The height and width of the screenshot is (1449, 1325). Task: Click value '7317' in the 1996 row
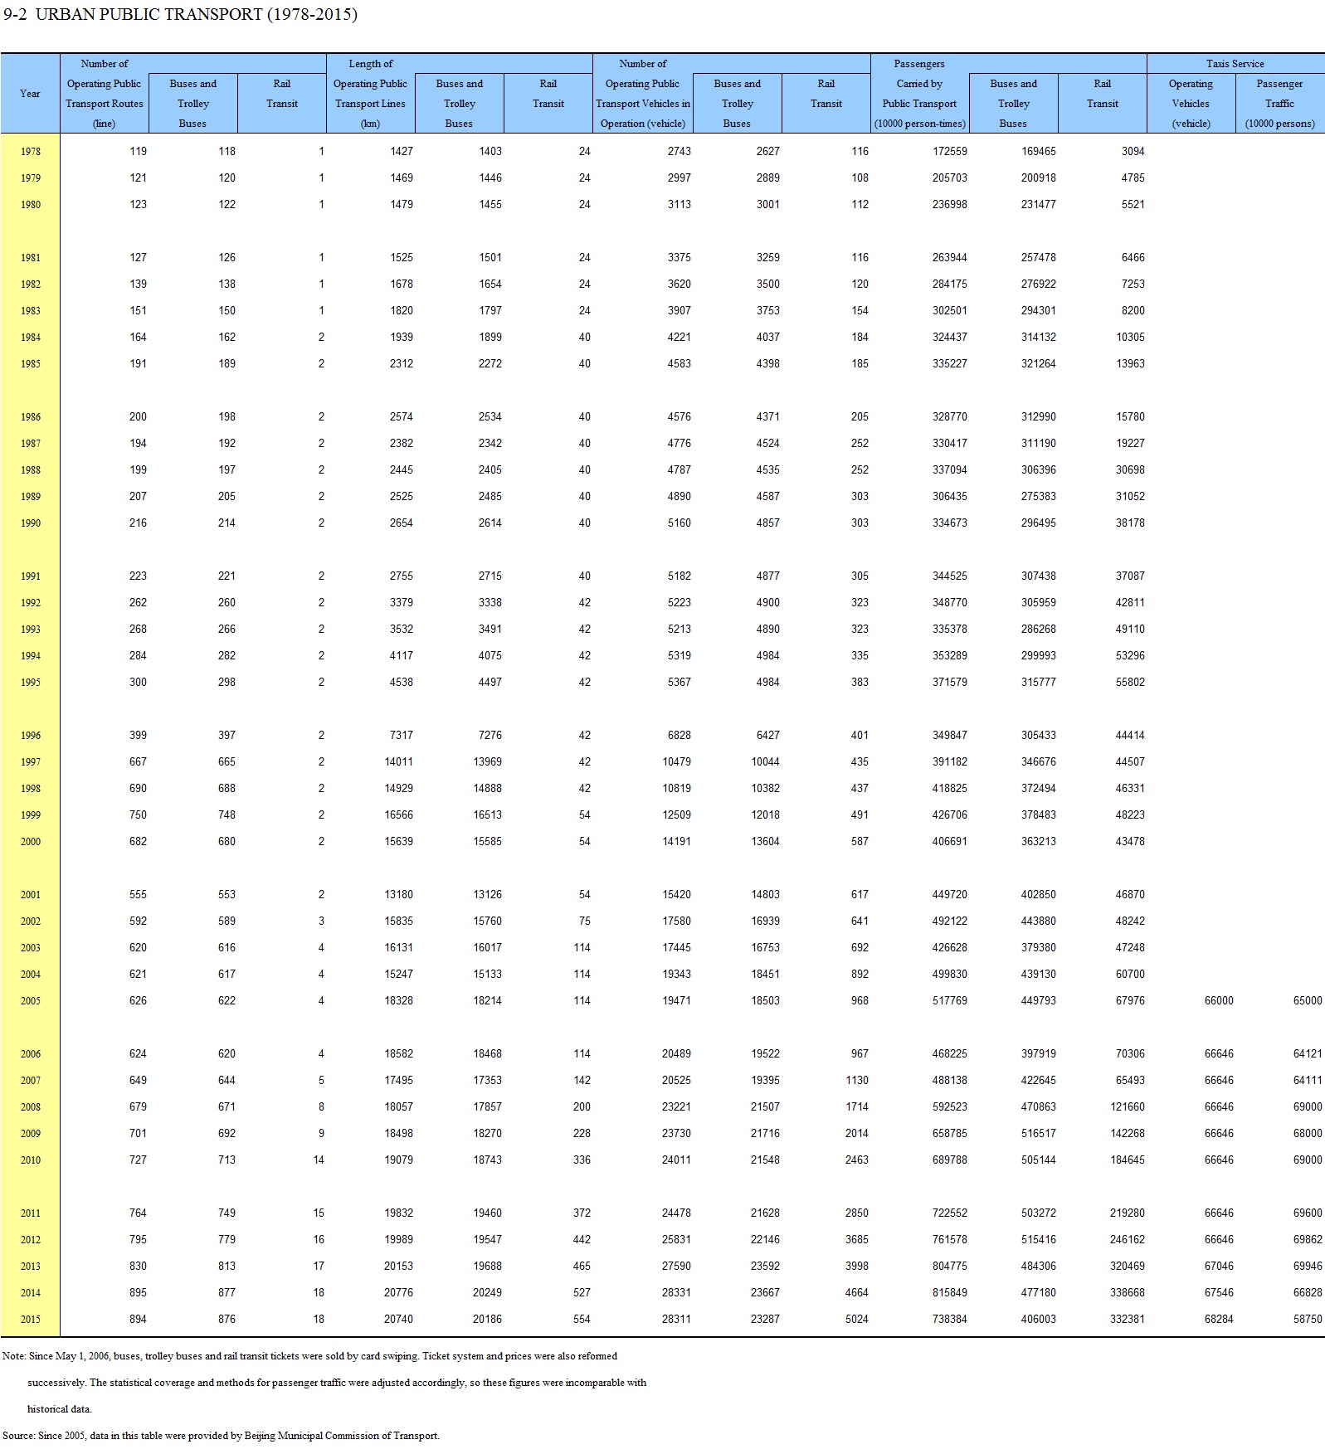point(402,736)
